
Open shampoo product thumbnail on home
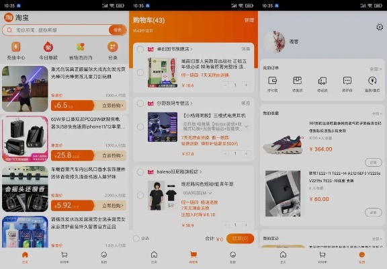(x=25, y=232)
